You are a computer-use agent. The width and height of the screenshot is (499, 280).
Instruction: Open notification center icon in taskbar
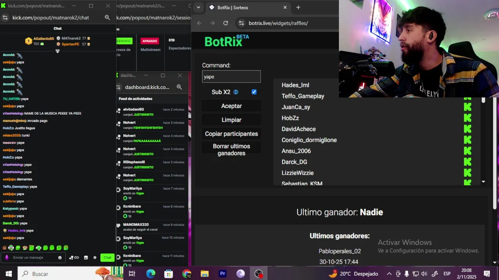487,274
